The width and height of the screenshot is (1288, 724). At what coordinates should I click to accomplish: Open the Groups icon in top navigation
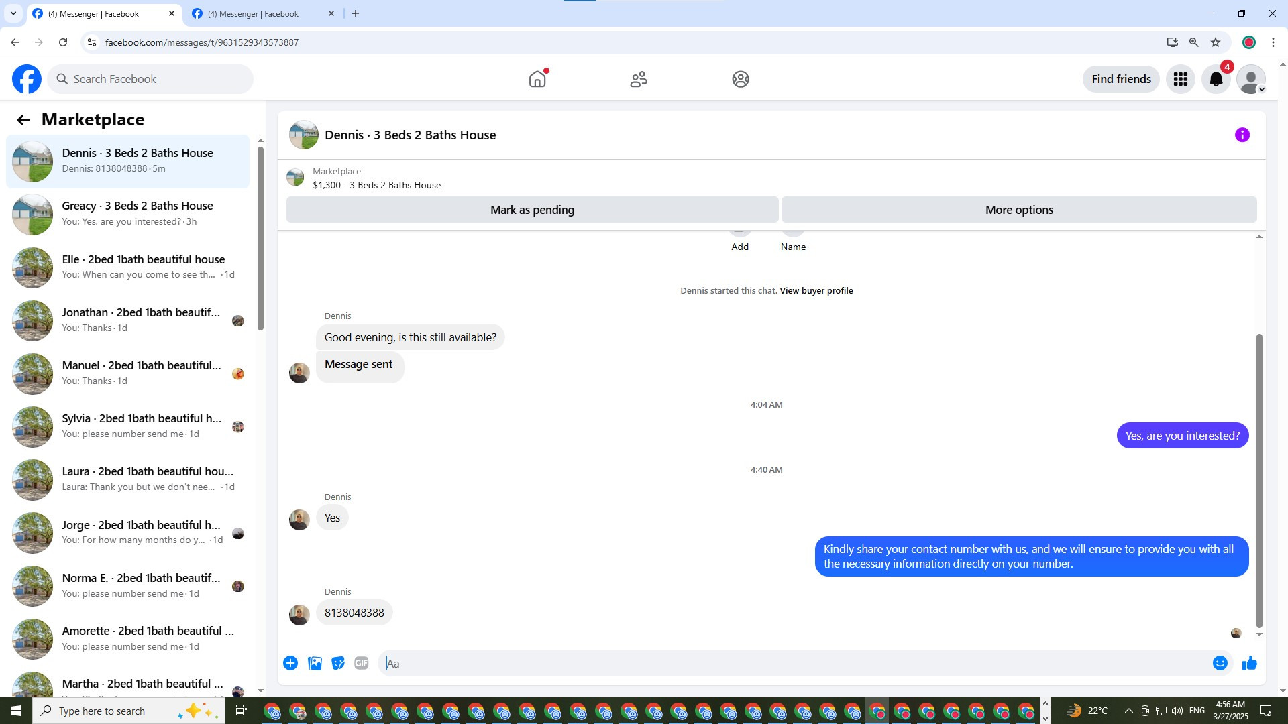[740, 79]
